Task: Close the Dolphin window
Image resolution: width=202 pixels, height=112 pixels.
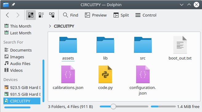Action: 196,5
